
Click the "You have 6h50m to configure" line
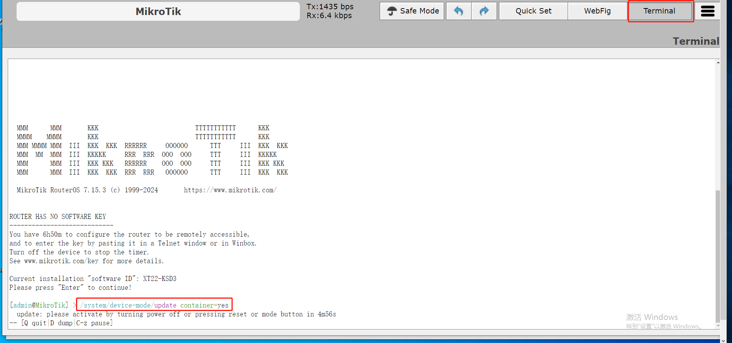[x=129, y=234]
